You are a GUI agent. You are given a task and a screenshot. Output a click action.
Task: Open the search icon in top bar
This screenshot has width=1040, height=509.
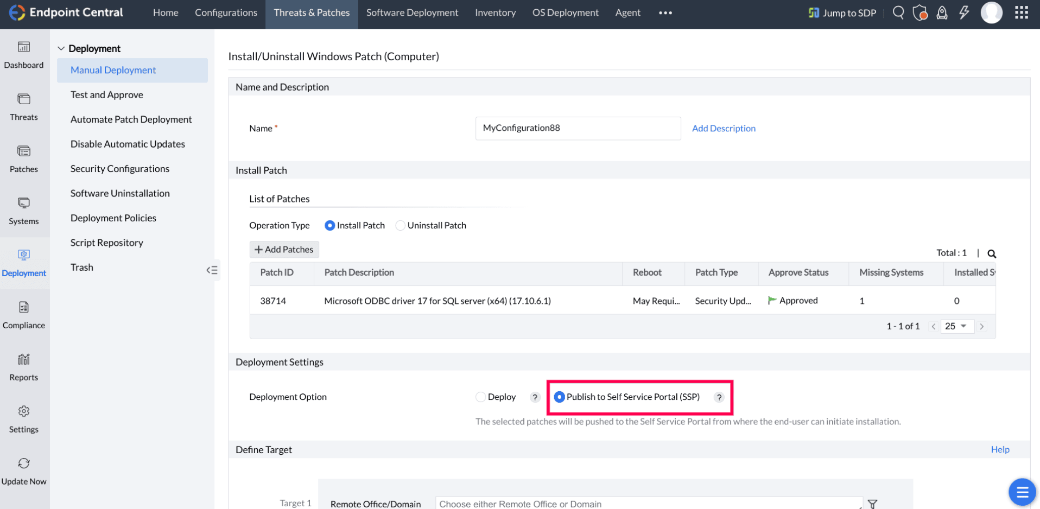tap(898, 12)
